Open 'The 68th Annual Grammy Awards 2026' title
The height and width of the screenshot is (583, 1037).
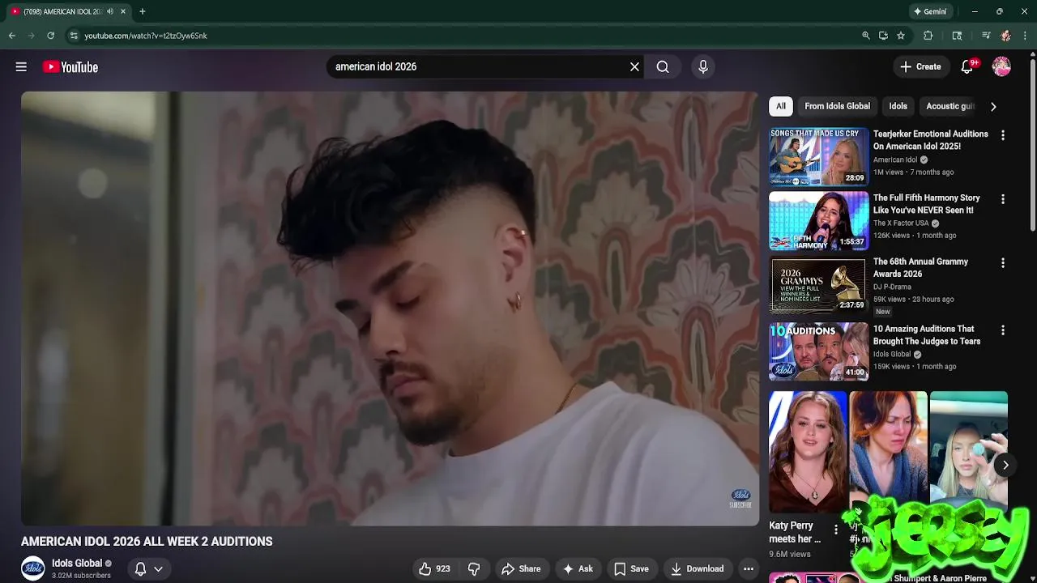click(920, 268)
